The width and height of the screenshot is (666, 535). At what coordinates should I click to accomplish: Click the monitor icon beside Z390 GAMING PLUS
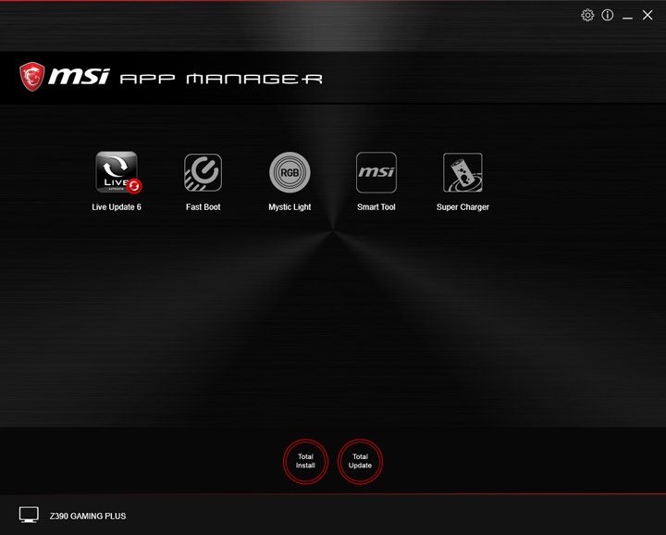point(29,515)
